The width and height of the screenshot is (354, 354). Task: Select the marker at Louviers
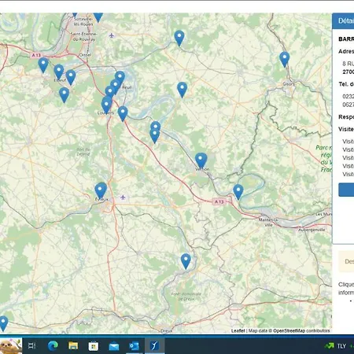coord(106,105)
